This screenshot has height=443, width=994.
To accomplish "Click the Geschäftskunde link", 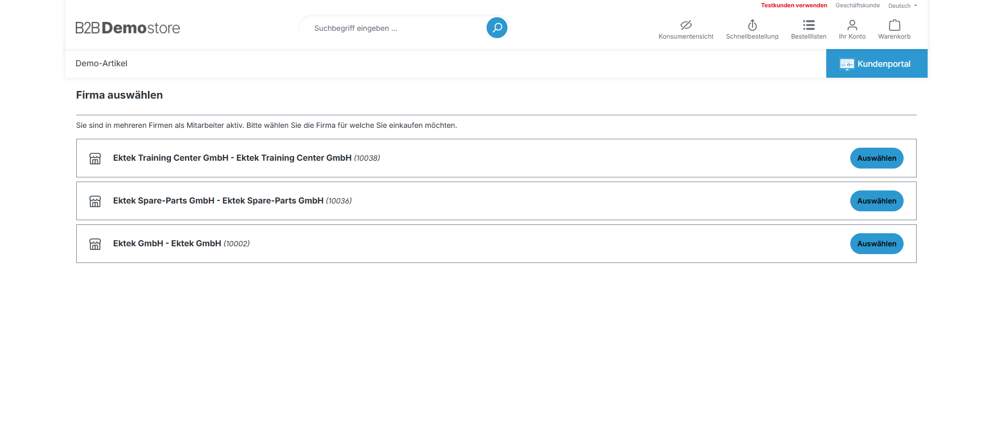I will pos(858,5).
